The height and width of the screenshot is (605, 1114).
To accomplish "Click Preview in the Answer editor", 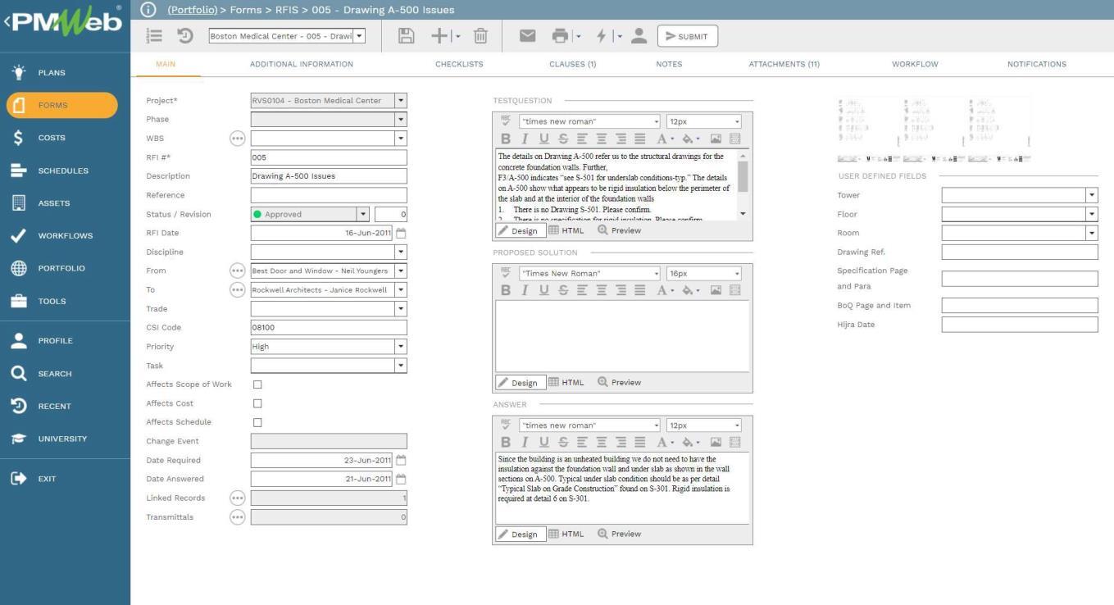I will click(x=620, y=534).
